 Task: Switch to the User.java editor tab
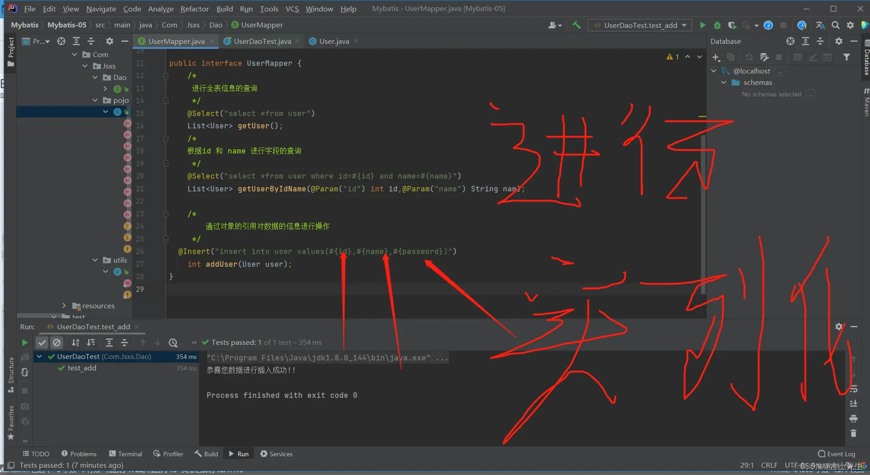coord(333,41)
